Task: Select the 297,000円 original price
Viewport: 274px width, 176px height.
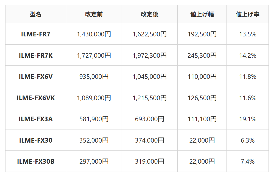Action: pyautogui.click(x=94, y=161)
